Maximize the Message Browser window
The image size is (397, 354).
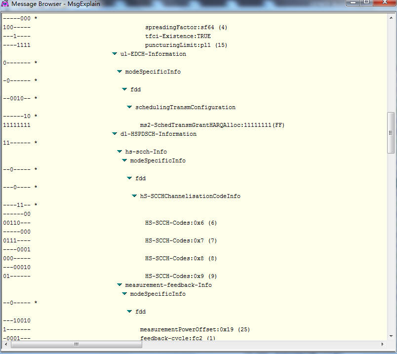click(366, 2)
